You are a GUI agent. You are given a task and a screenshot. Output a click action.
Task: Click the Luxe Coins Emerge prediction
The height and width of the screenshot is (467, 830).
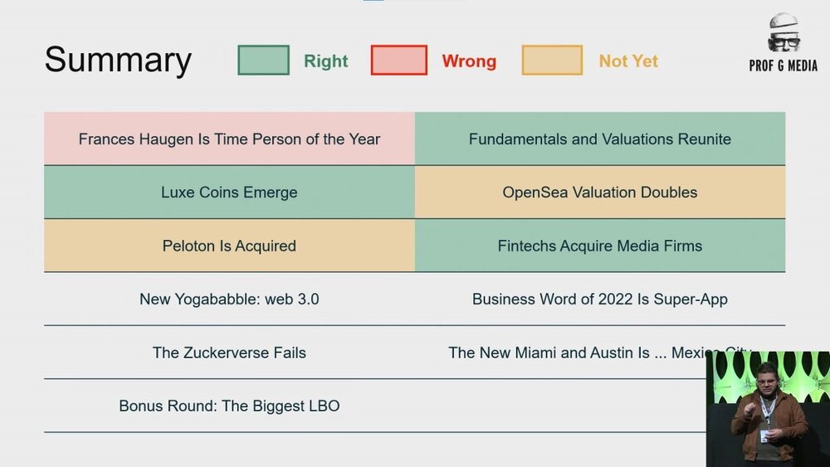pyautogui.click(x=229, y=192)
